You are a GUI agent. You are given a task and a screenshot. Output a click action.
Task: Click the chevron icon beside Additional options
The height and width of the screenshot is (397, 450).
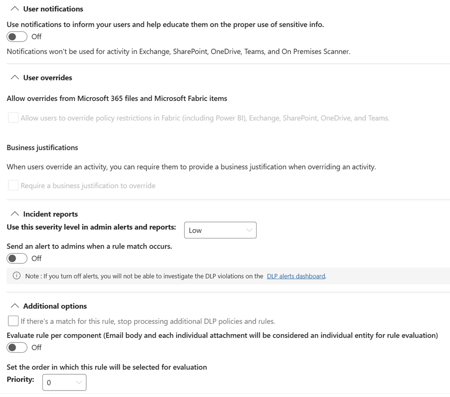[15, 306]
